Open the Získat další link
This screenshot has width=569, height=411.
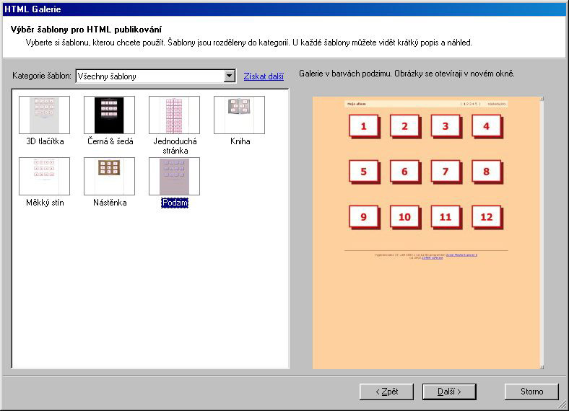264,76
